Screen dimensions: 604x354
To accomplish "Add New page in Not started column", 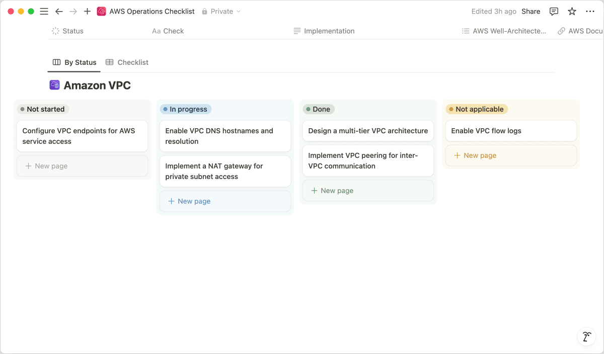I will tap(83, 166).
